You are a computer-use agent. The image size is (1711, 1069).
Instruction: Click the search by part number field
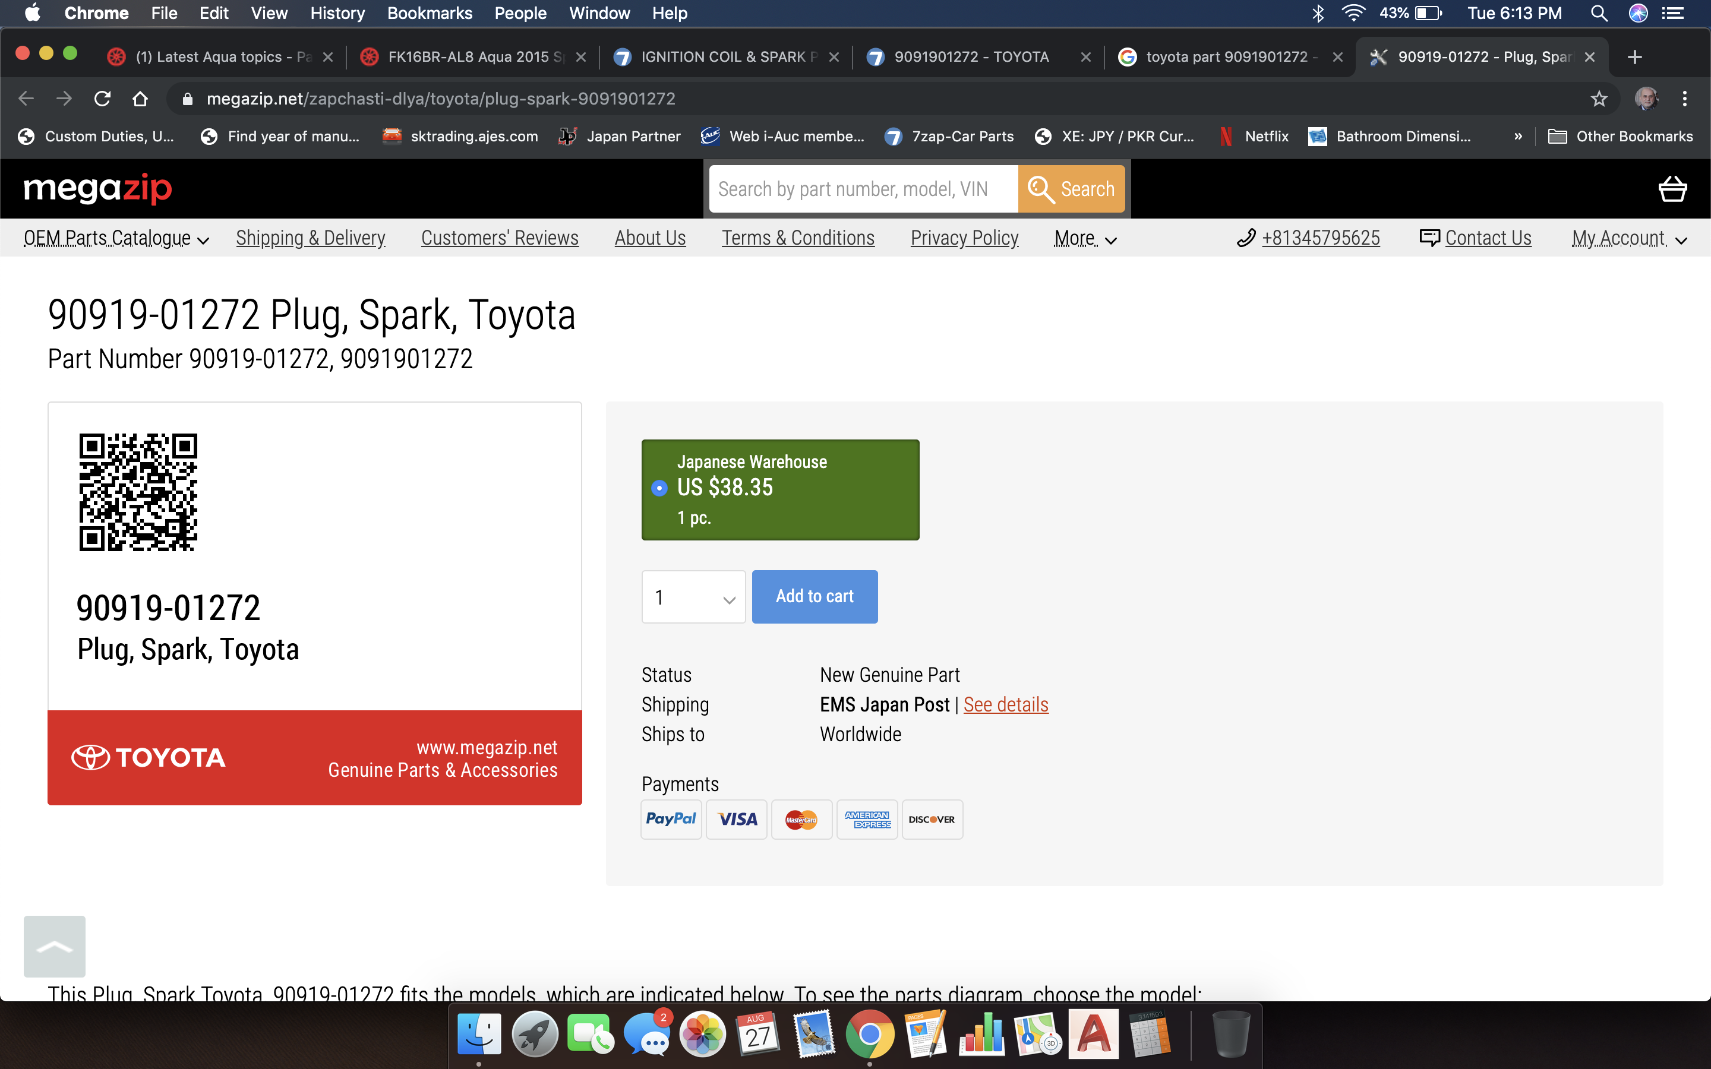pyautogui.click(x=863, y=189)
